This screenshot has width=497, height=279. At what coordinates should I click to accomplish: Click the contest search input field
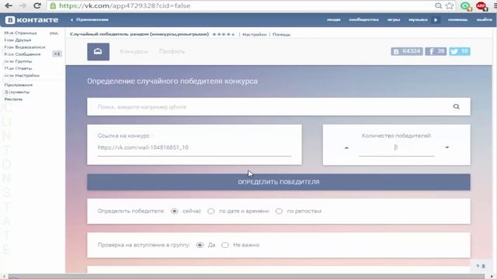click(279, 107)
